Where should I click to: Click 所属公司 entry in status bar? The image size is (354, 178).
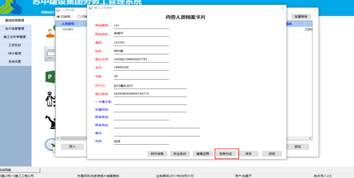[17, 176]
